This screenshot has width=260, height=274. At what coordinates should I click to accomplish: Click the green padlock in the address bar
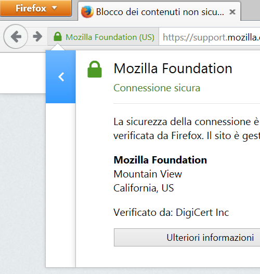coord(58,36)
